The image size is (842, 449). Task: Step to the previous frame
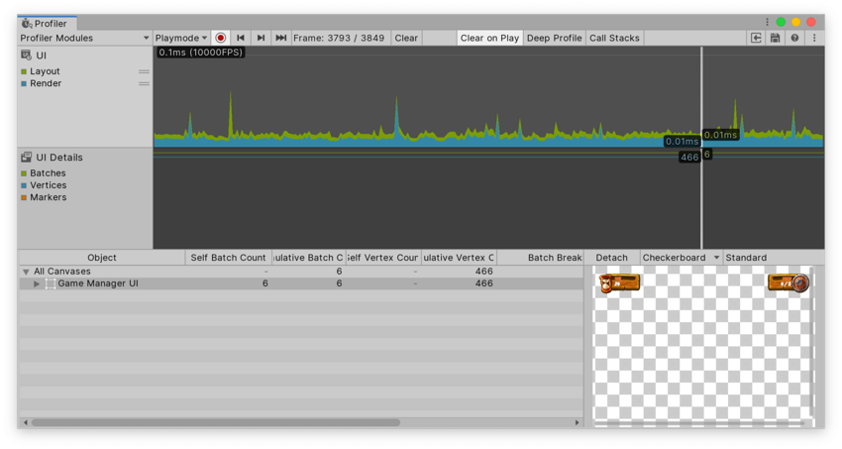click(x=241, y=38)
